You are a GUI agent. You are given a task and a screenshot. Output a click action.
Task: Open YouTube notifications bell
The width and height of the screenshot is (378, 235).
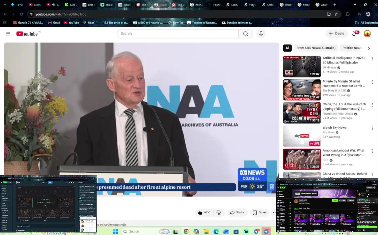pyautogui.click(x=354, y=34)
